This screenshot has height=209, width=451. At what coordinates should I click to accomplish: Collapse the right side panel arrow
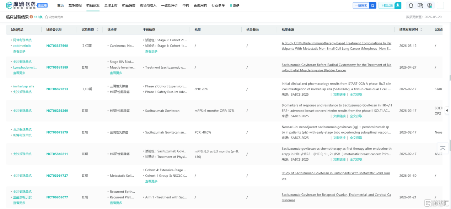[x=447, y=111]
